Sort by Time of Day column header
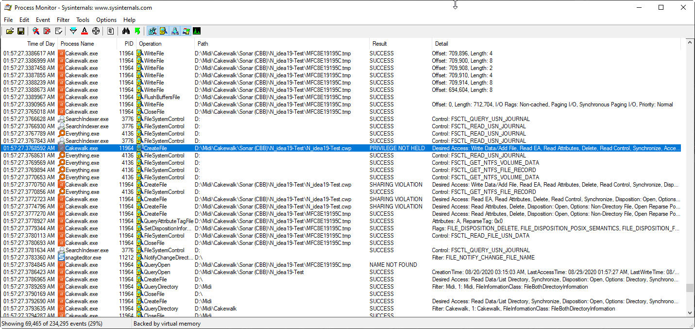Screen dimensions: 695x329 (29, 44)
